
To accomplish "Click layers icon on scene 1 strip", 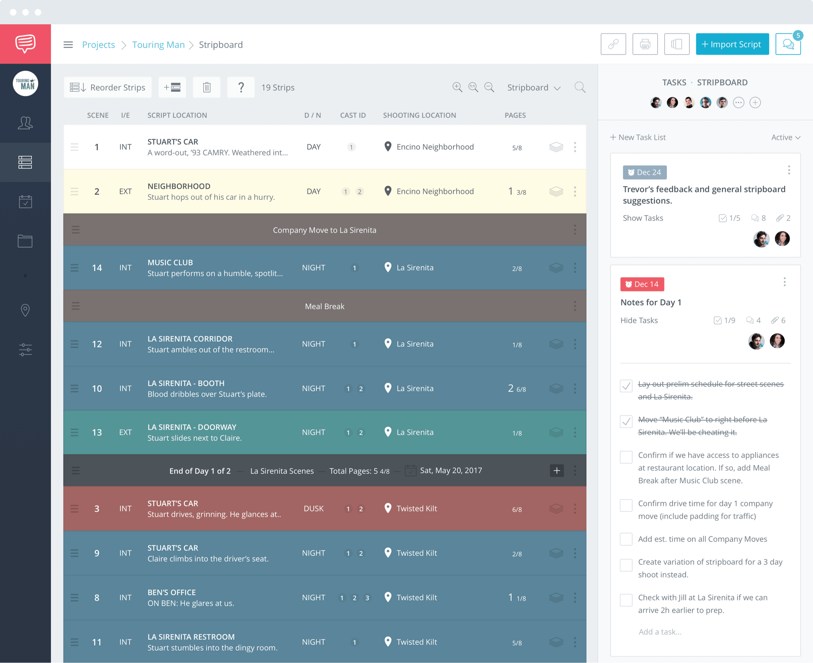I will (x=556, y=147).
